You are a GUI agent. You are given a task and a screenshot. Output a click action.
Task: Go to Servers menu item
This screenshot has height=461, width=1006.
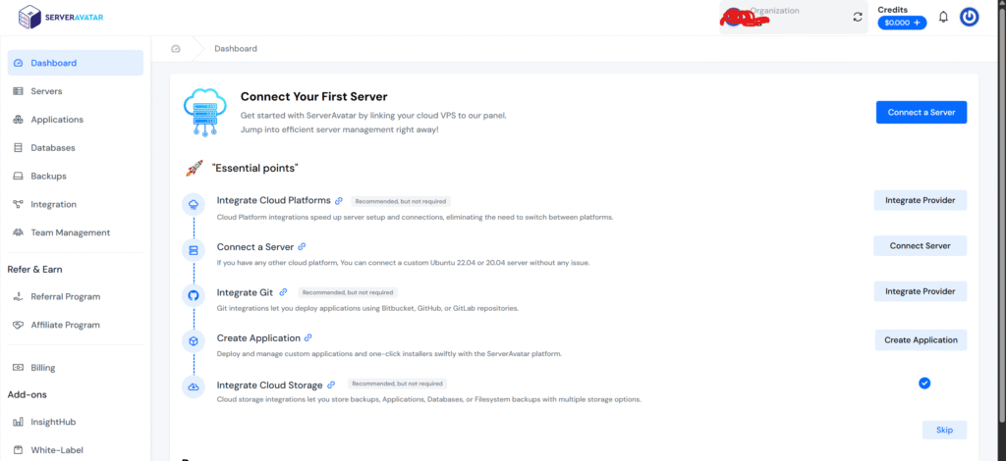[75, 91]
